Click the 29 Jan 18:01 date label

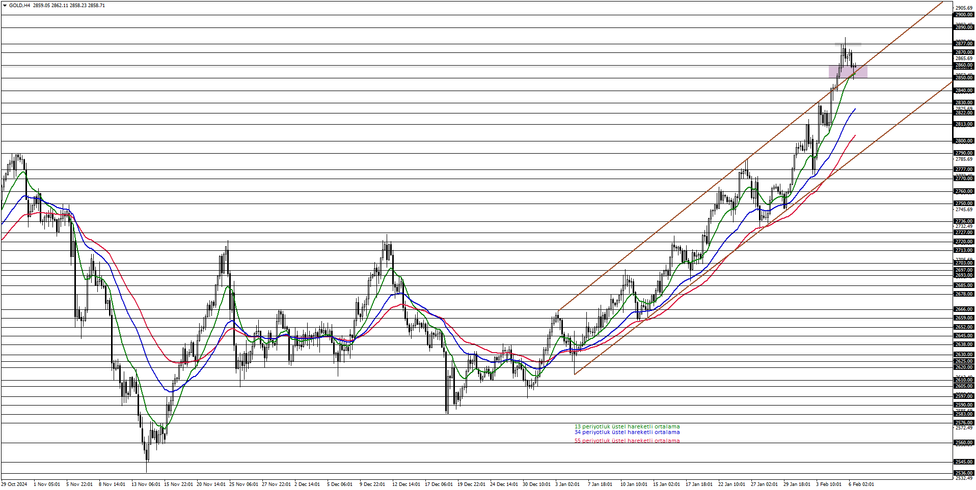tap(798, 484)
